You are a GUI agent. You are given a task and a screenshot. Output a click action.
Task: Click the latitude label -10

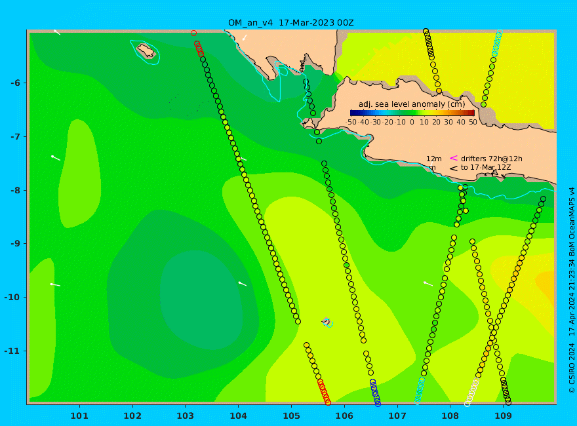(x=14, y=297)
